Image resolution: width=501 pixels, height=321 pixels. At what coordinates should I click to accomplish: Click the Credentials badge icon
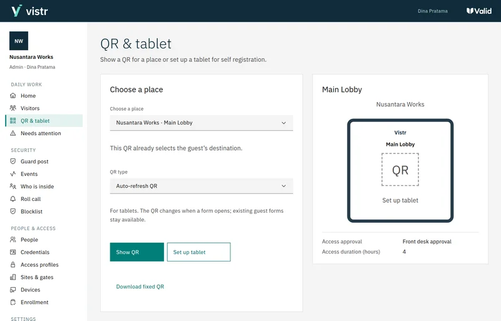(13, 252)
